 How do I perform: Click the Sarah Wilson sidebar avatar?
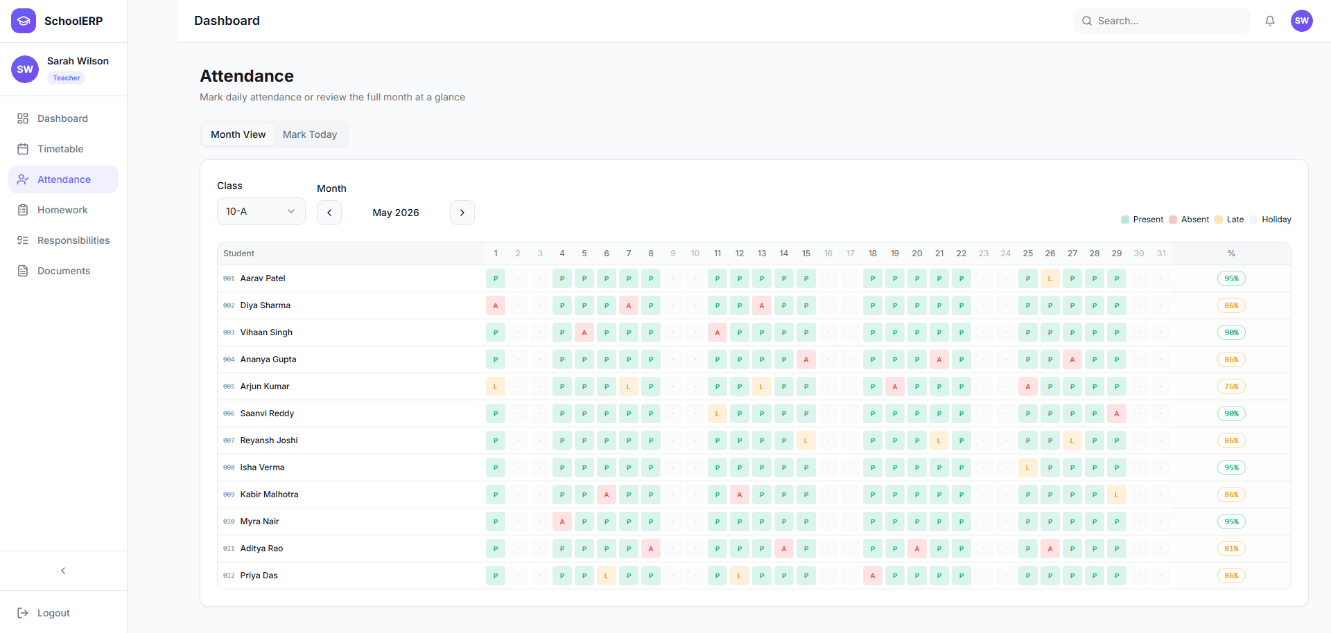tap(25, 69)
